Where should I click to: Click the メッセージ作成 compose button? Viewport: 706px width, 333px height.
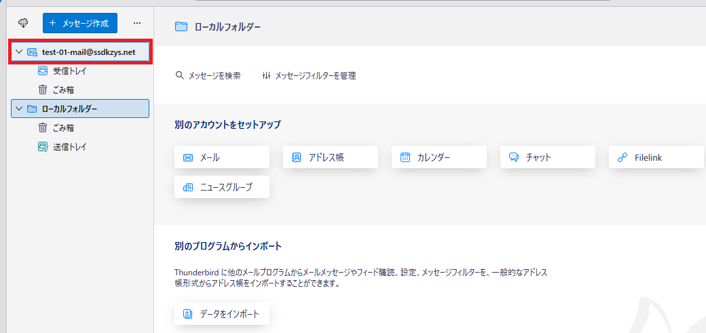[80, 23]
